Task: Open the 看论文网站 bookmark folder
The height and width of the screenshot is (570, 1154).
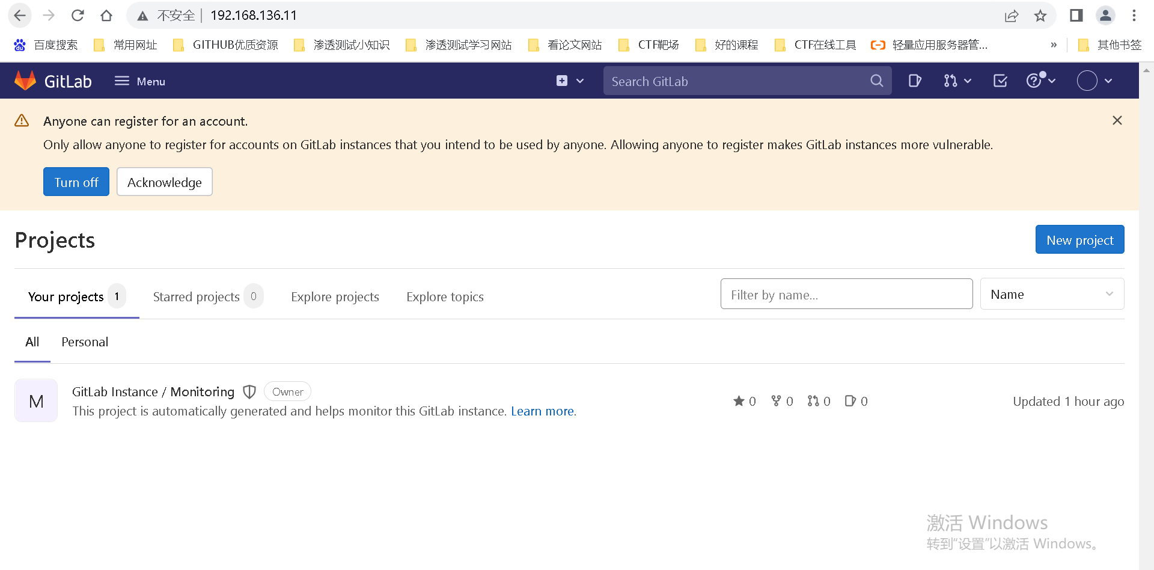Action: [x=565, y=45]
